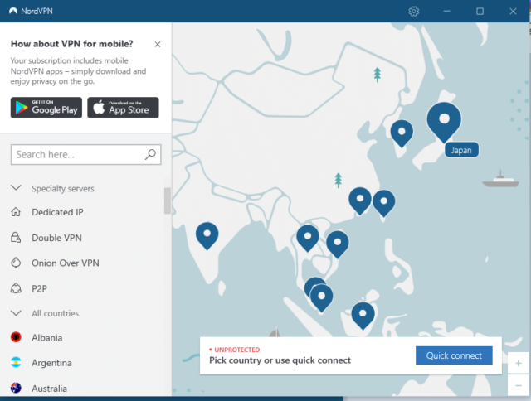531x401 pixels.
Task: Click the App Store download badge
Action: (123, 108)
